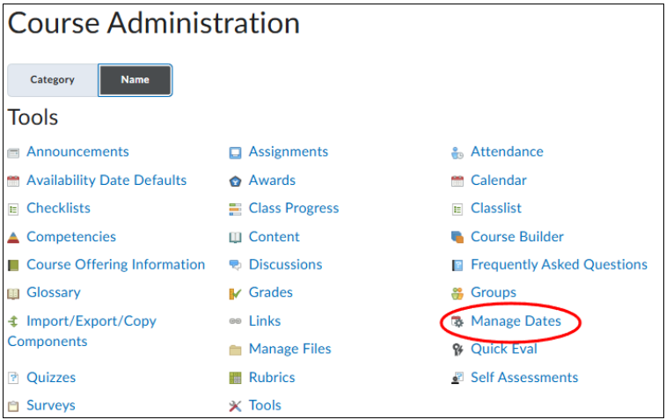
Task: Open Frequently Asked Questions
Action: (x=559, y=265)
